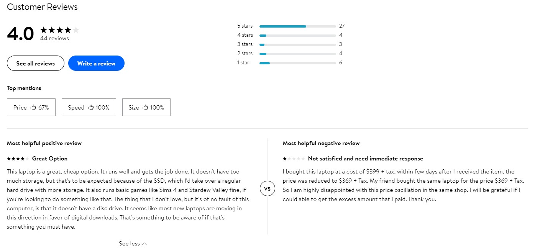Filter reviews by 1 star label

tap(243, 63)
